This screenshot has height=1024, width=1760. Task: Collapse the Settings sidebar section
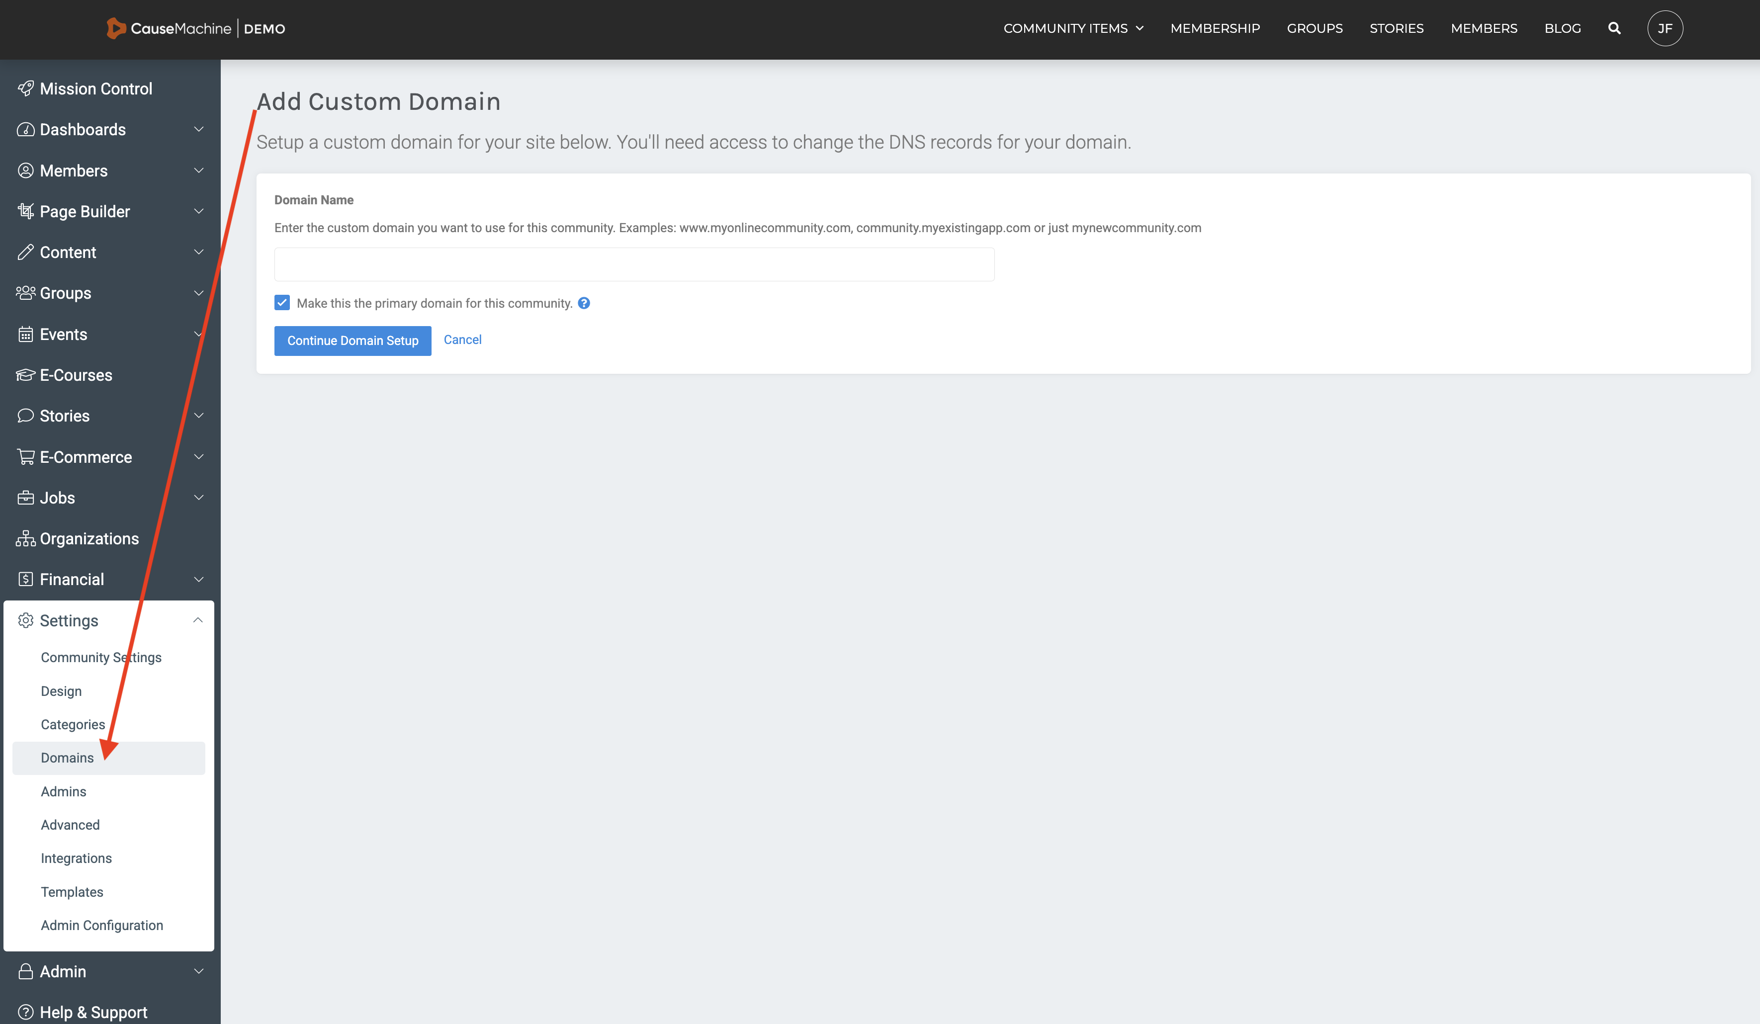pos(198,620)
